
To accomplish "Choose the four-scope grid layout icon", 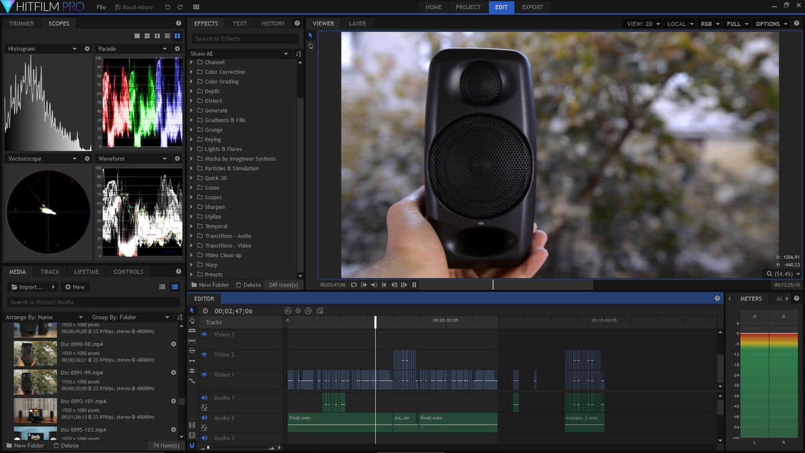I will pyautogui.click(x=177, y=36).
